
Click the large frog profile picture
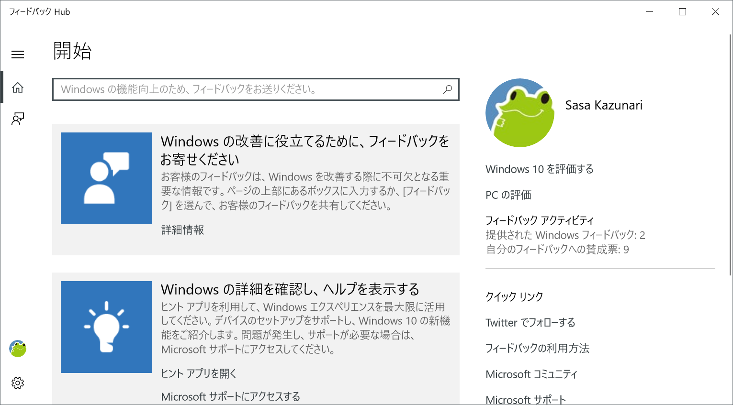coord(520,113)
